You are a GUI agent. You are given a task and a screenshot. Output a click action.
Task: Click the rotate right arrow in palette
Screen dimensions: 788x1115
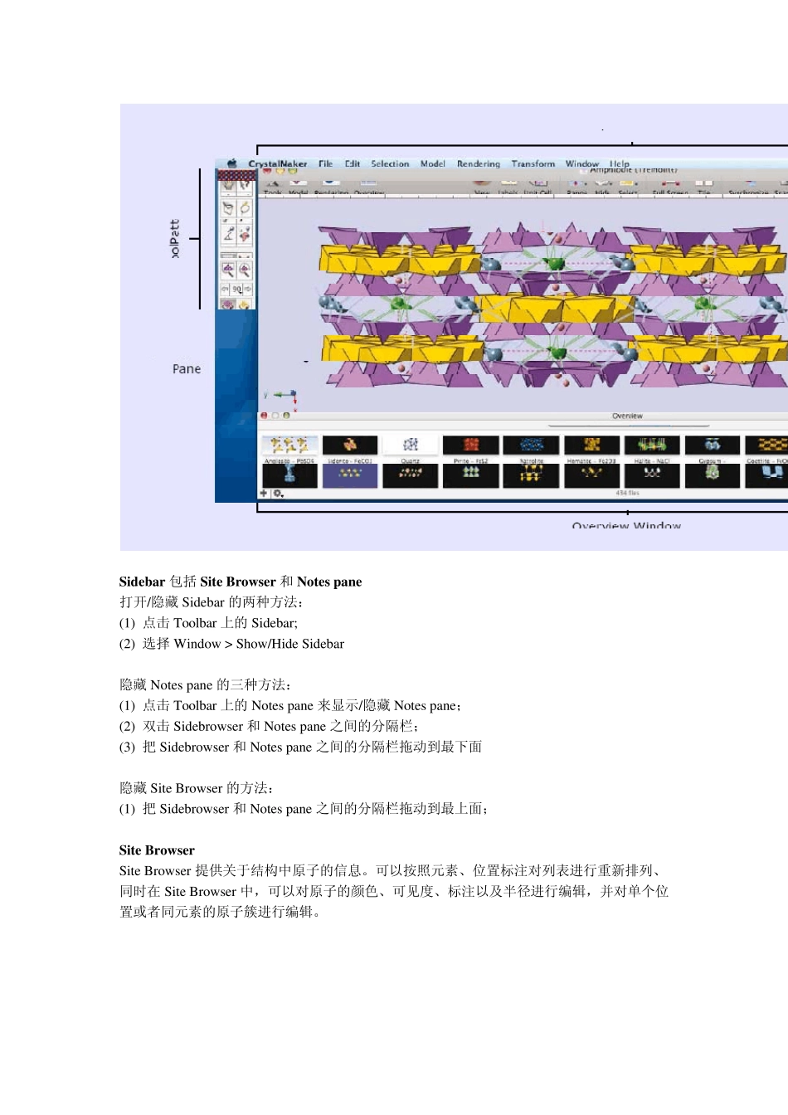pos(247,289)
